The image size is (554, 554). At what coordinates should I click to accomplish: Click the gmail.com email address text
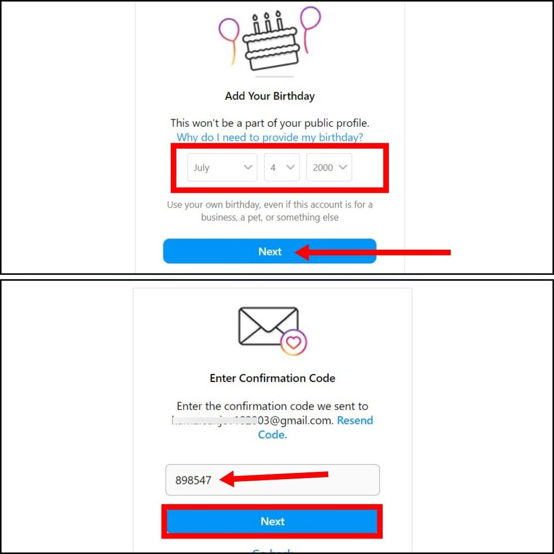pyautogui.click(x=252, y=421)
